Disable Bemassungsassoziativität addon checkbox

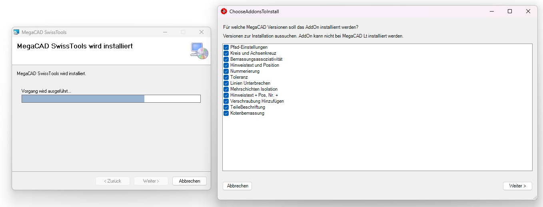[x=226, y=59]
